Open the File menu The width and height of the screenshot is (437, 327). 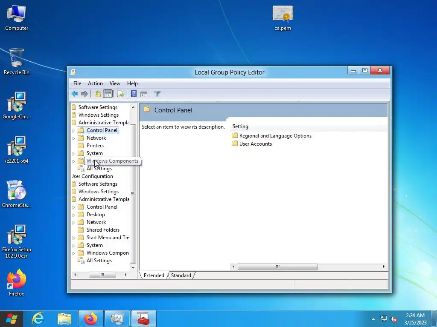click(77, 83)
